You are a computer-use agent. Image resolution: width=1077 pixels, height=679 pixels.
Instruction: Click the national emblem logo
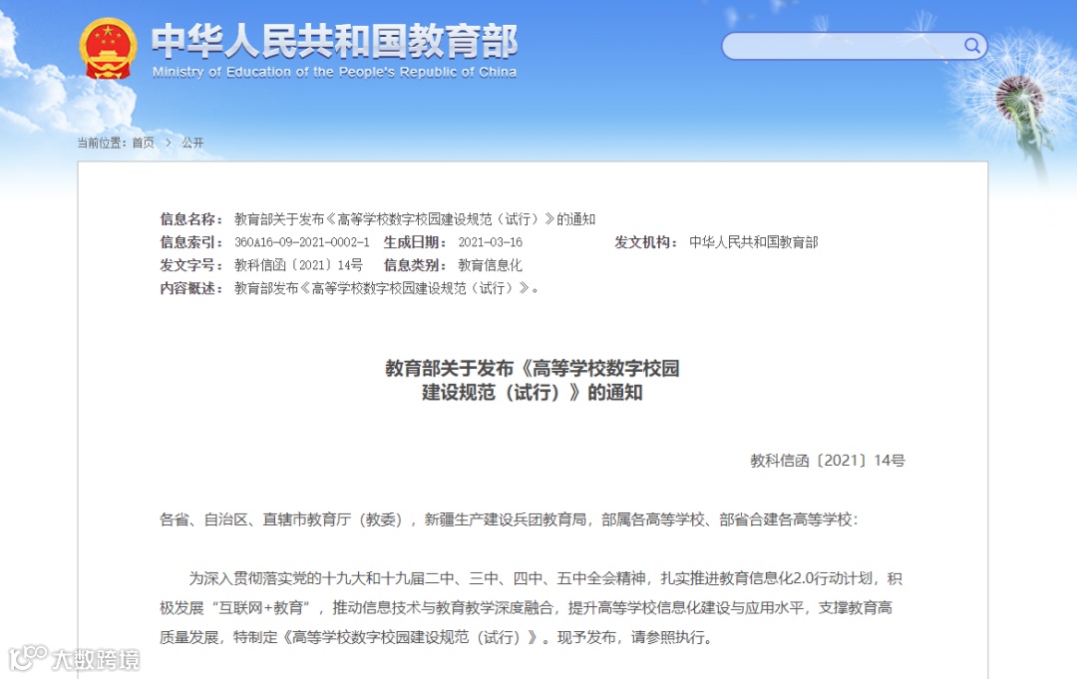107,48
